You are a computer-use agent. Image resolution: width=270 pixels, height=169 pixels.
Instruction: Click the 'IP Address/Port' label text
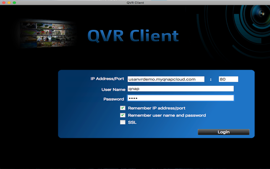click(107, 79)
